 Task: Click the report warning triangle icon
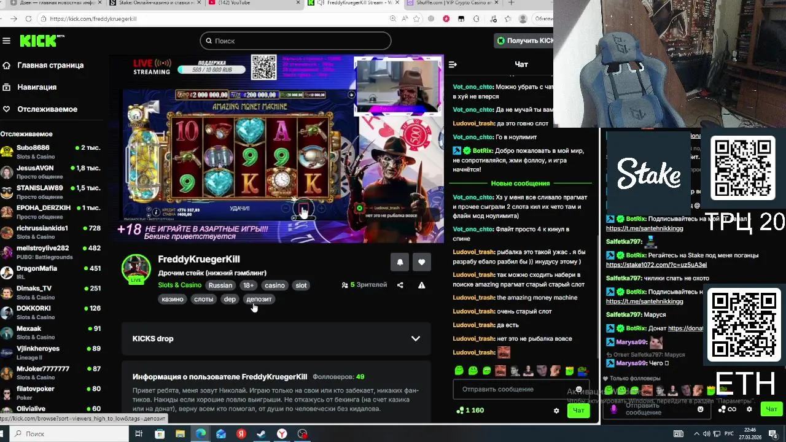click(x=421, y=285)
